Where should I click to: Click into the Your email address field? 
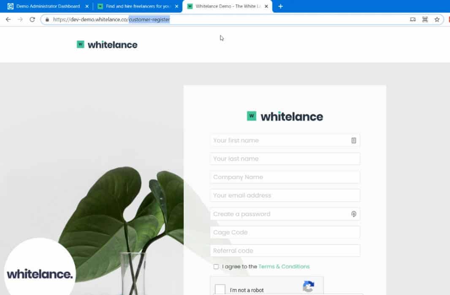tap(285, 195)
